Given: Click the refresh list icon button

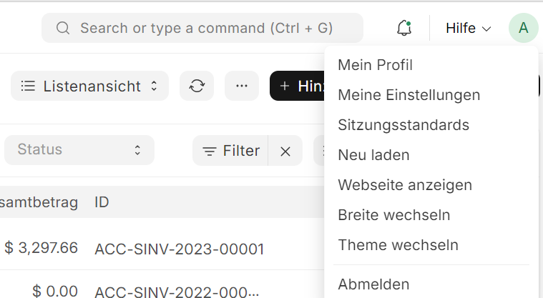Looking at the screenshot, I should coord(197,86).
